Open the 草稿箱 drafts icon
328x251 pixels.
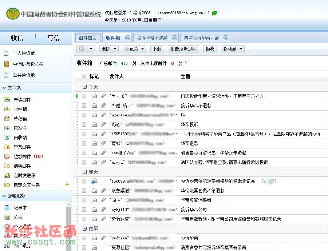(x=7, y=119)
